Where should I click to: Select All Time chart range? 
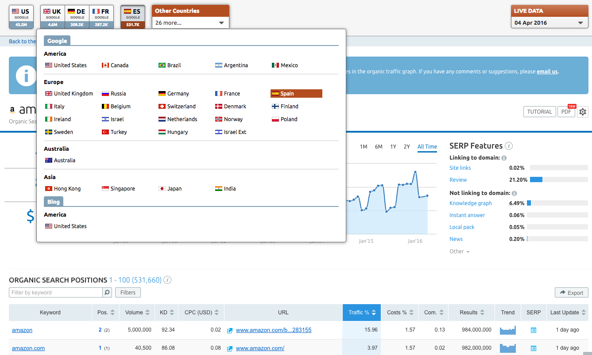tap(427, 147)
